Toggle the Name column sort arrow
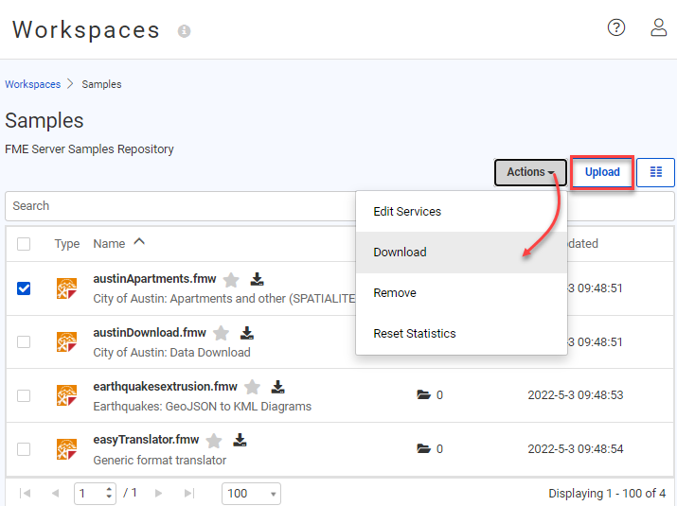This screenshot has width=677, height=506. [139, 242]
